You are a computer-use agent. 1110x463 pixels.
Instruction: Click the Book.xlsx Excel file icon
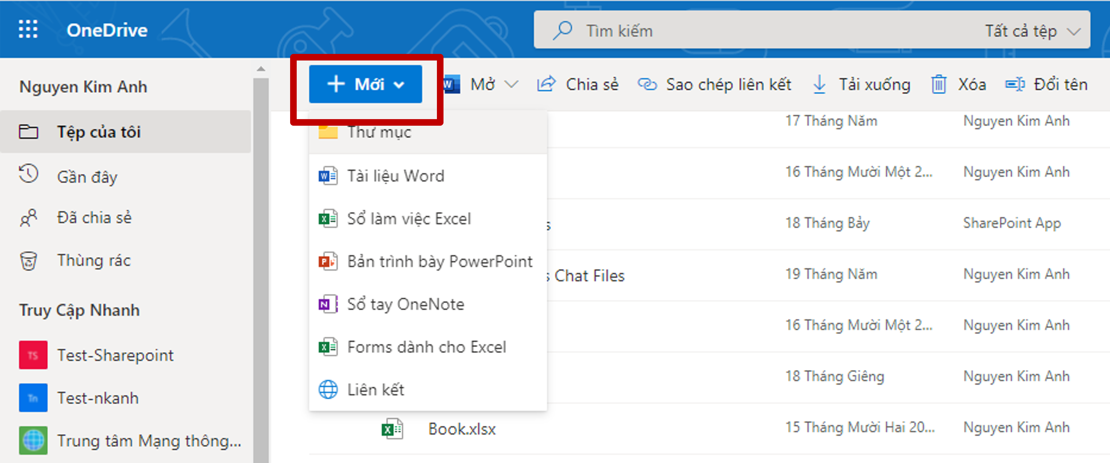tap(392, 429)
